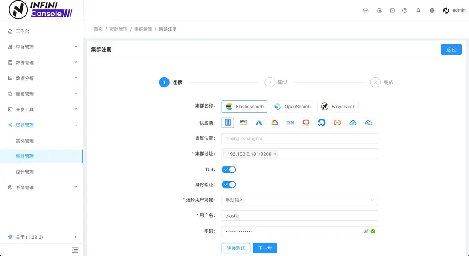Disable the 身份验证 switch
The width and height of the screenshot is (469, 256).
pos(229,185)
